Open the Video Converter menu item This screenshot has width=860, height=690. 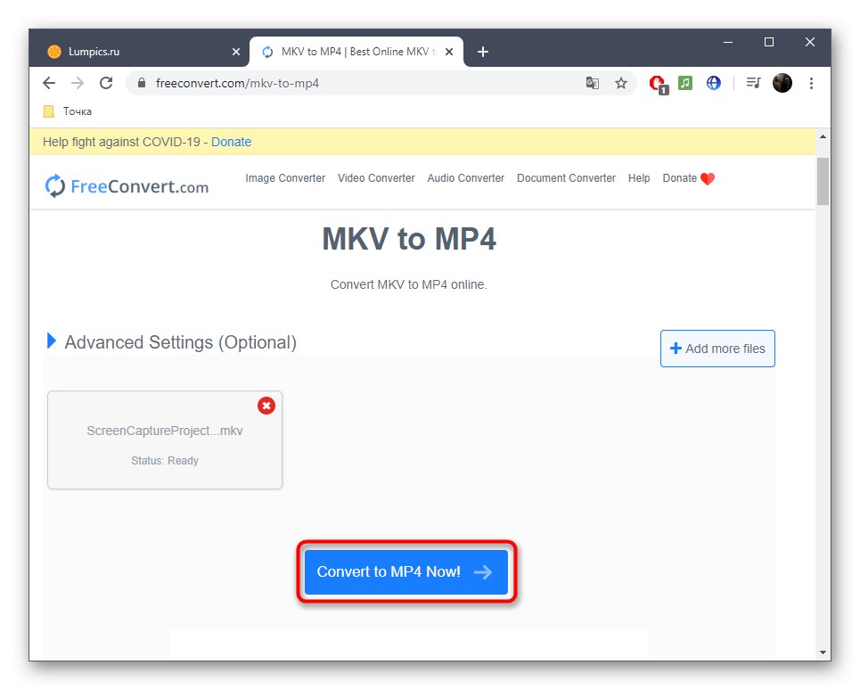pos(375,177)
